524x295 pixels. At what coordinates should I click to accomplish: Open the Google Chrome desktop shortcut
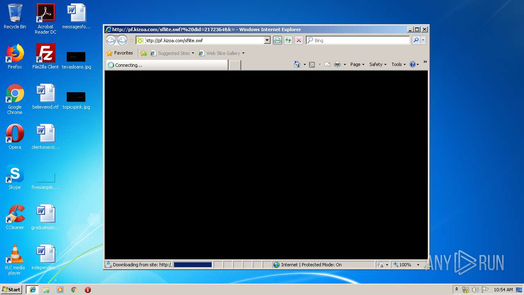[15, 99]
